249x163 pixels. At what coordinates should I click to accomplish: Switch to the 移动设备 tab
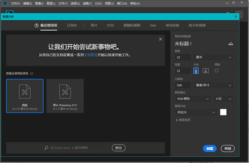tap(173, 25)
